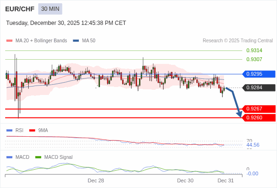The image size is (277, 188).
Task: Click the '9MA' legend label
Action: [43, 131]
